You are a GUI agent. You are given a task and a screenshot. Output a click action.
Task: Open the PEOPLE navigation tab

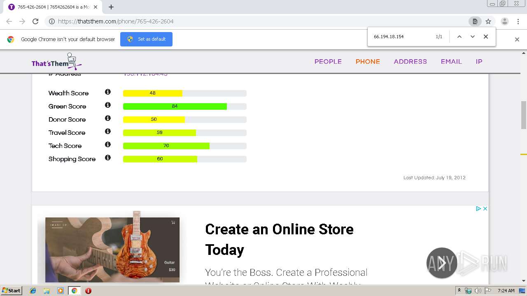tap(328, 62)
